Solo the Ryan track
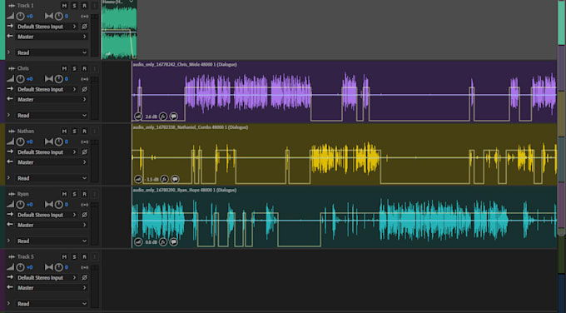The width and height of the screenshot is (566, 313). (74, 194)
